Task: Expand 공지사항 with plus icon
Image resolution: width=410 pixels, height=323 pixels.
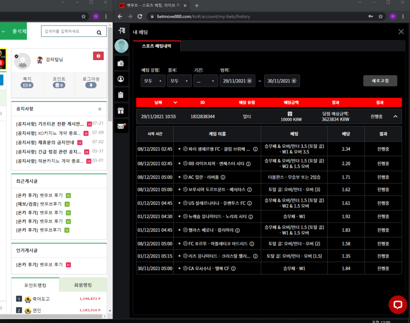Action: 100,109
